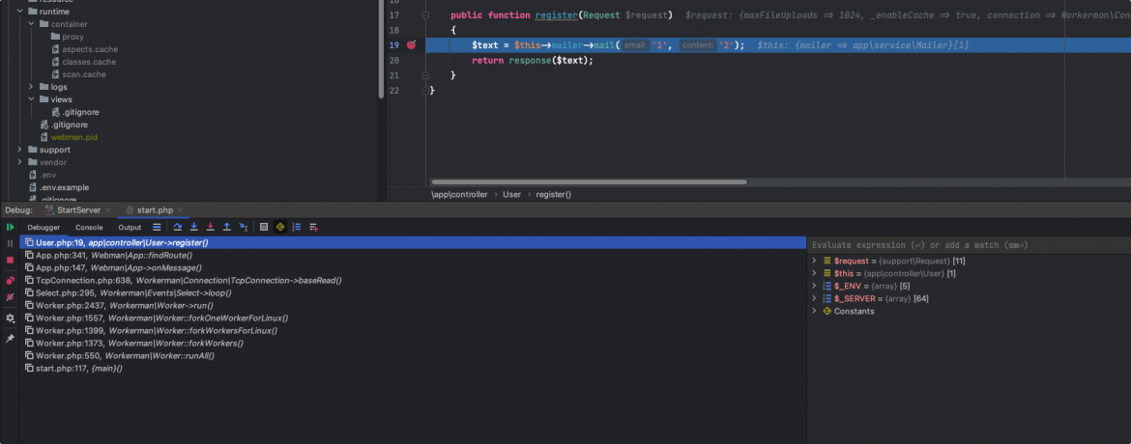The width and height of the screenshot is (1131, 444).
Task: Select the proxy folder
Action: (67, 37)
